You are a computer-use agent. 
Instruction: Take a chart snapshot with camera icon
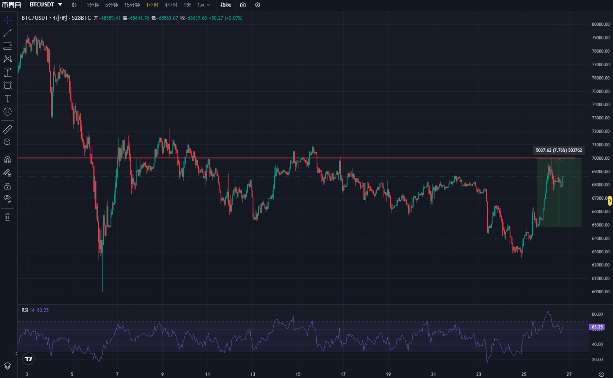pos(243,5)
